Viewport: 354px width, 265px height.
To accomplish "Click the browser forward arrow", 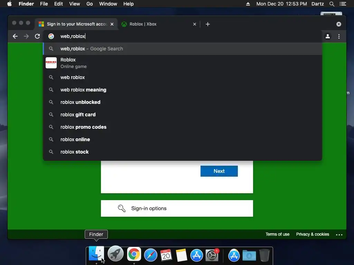I will (26, 36).
